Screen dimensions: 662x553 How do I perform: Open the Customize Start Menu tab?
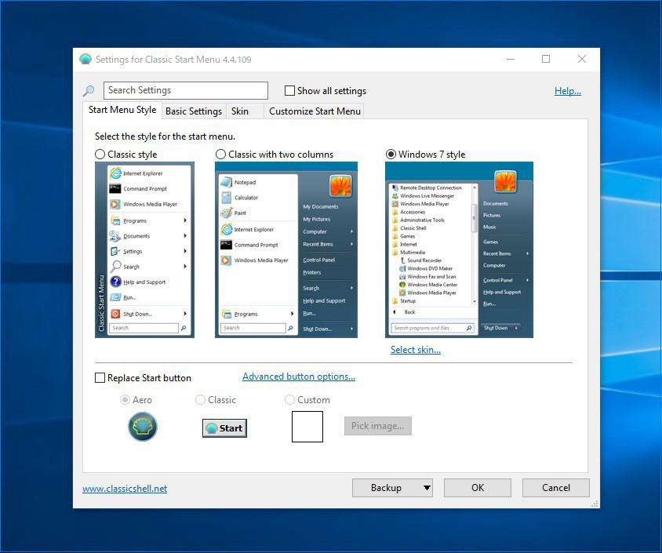pyautogui.click(x=315, y=111)
